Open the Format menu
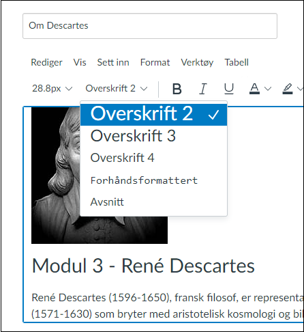 [x=155, y=62]
